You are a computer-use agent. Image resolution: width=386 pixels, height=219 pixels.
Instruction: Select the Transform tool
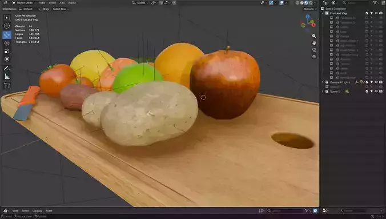point(7,59)
